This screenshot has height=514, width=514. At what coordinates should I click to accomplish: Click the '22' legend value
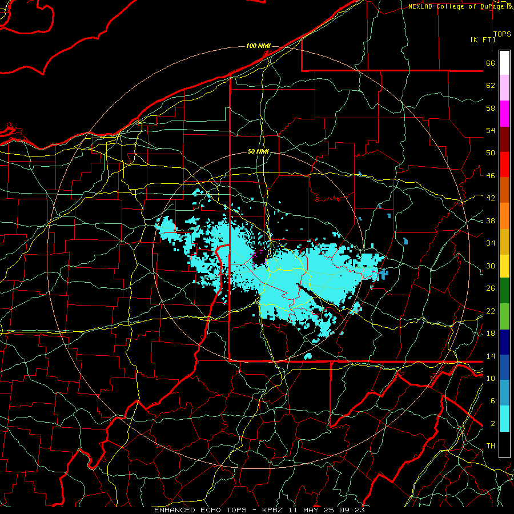pyautogui.click(x=491, y=311)
